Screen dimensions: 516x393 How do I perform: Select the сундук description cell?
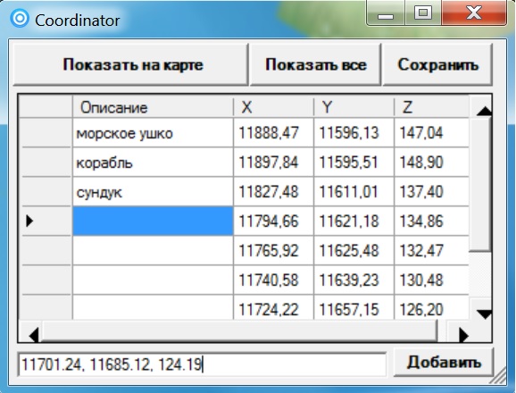pos(153,192)
